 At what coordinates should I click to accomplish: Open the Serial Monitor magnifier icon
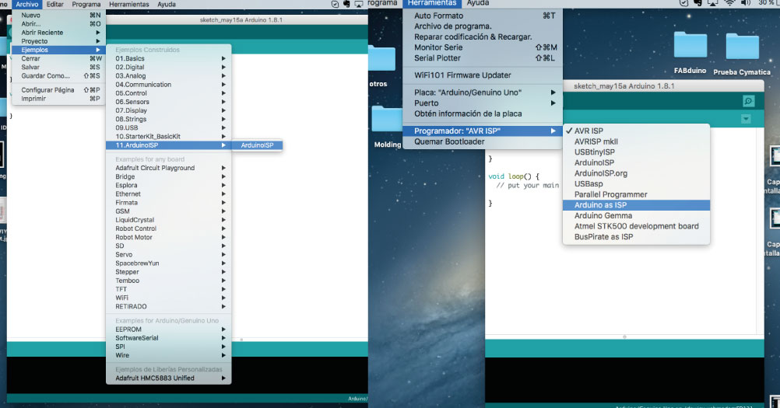pos(748,101)
